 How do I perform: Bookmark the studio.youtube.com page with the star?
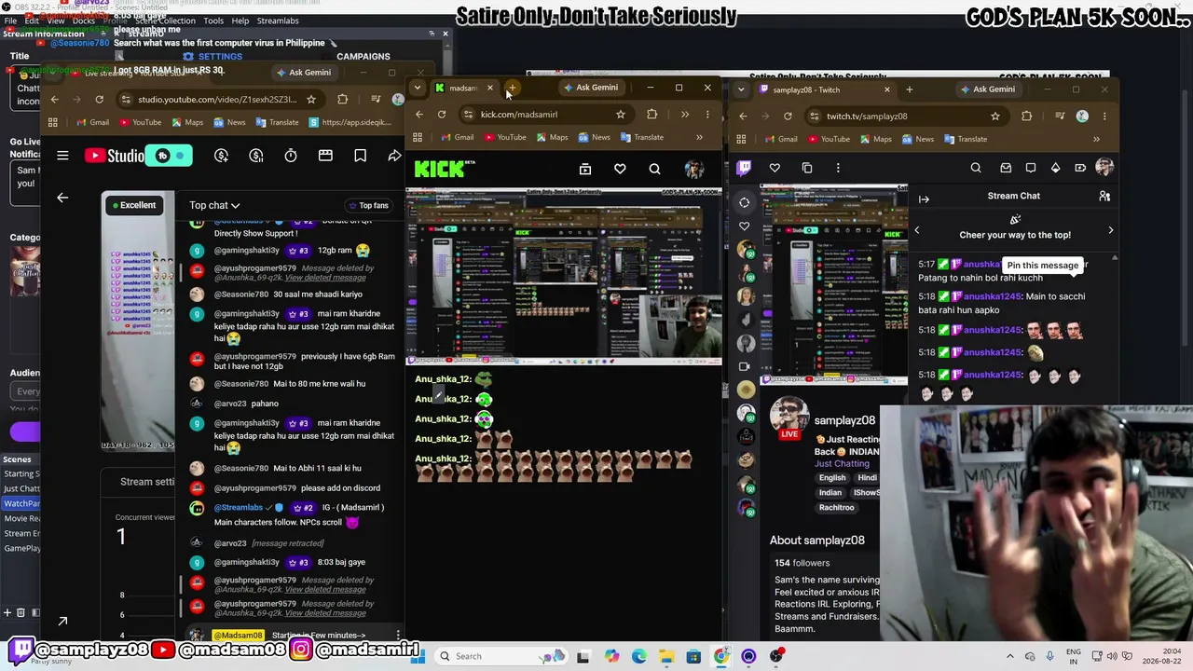tap(311, 100)
